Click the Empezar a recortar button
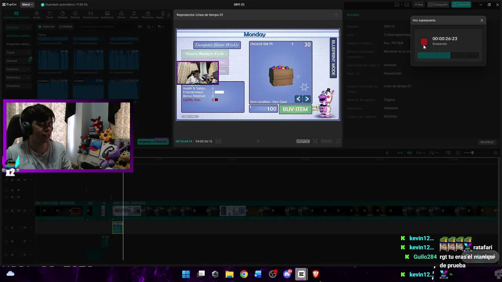 (153, 142)
